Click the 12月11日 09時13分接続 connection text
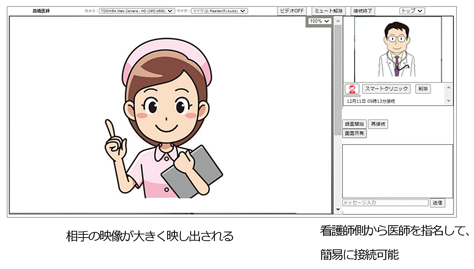The width and height of the screenshot is (474, 269). [x=371, y=101]
